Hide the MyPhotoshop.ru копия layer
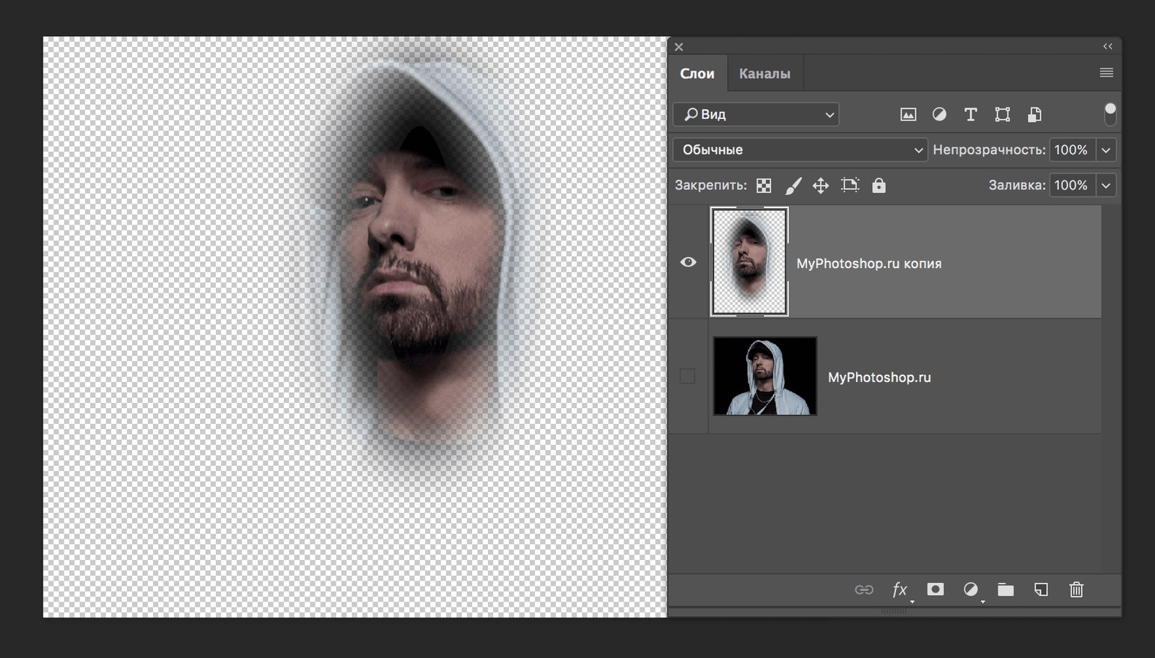1155x658 pixels. click(689, 262)
